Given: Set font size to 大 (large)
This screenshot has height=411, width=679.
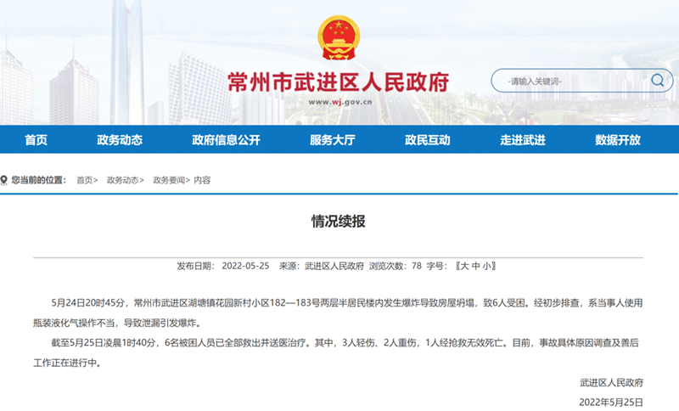Looking at the screenshot, I should click(463, 266).
